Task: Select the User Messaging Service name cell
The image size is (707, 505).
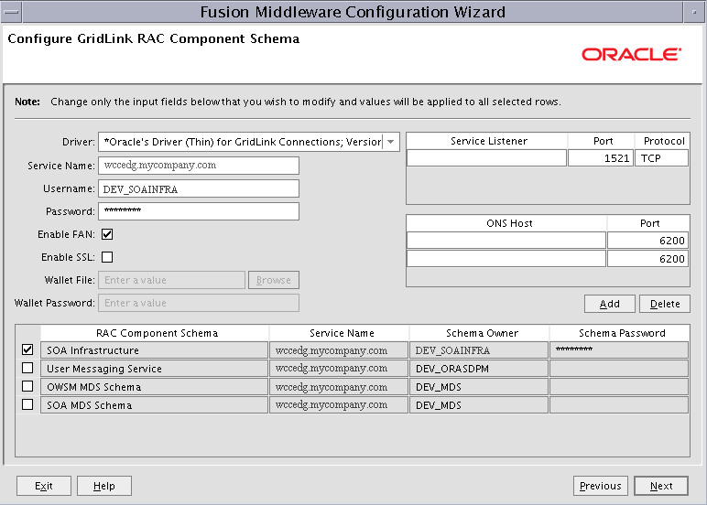Action: (x=154, y=369)
